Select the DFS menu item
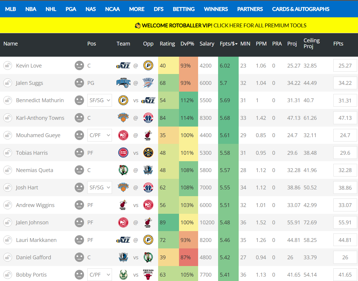358x281 pixels. coord(158,9)
